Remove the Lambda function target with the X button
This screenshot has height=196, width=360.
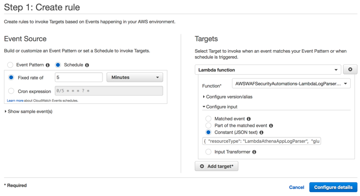tap(350, 69)
